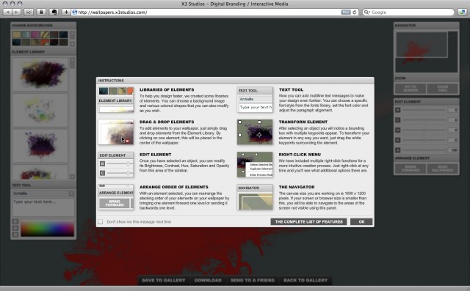The image size is (470, 291).
Task: Click the Zoom 100% button
Action: point(442,88)
